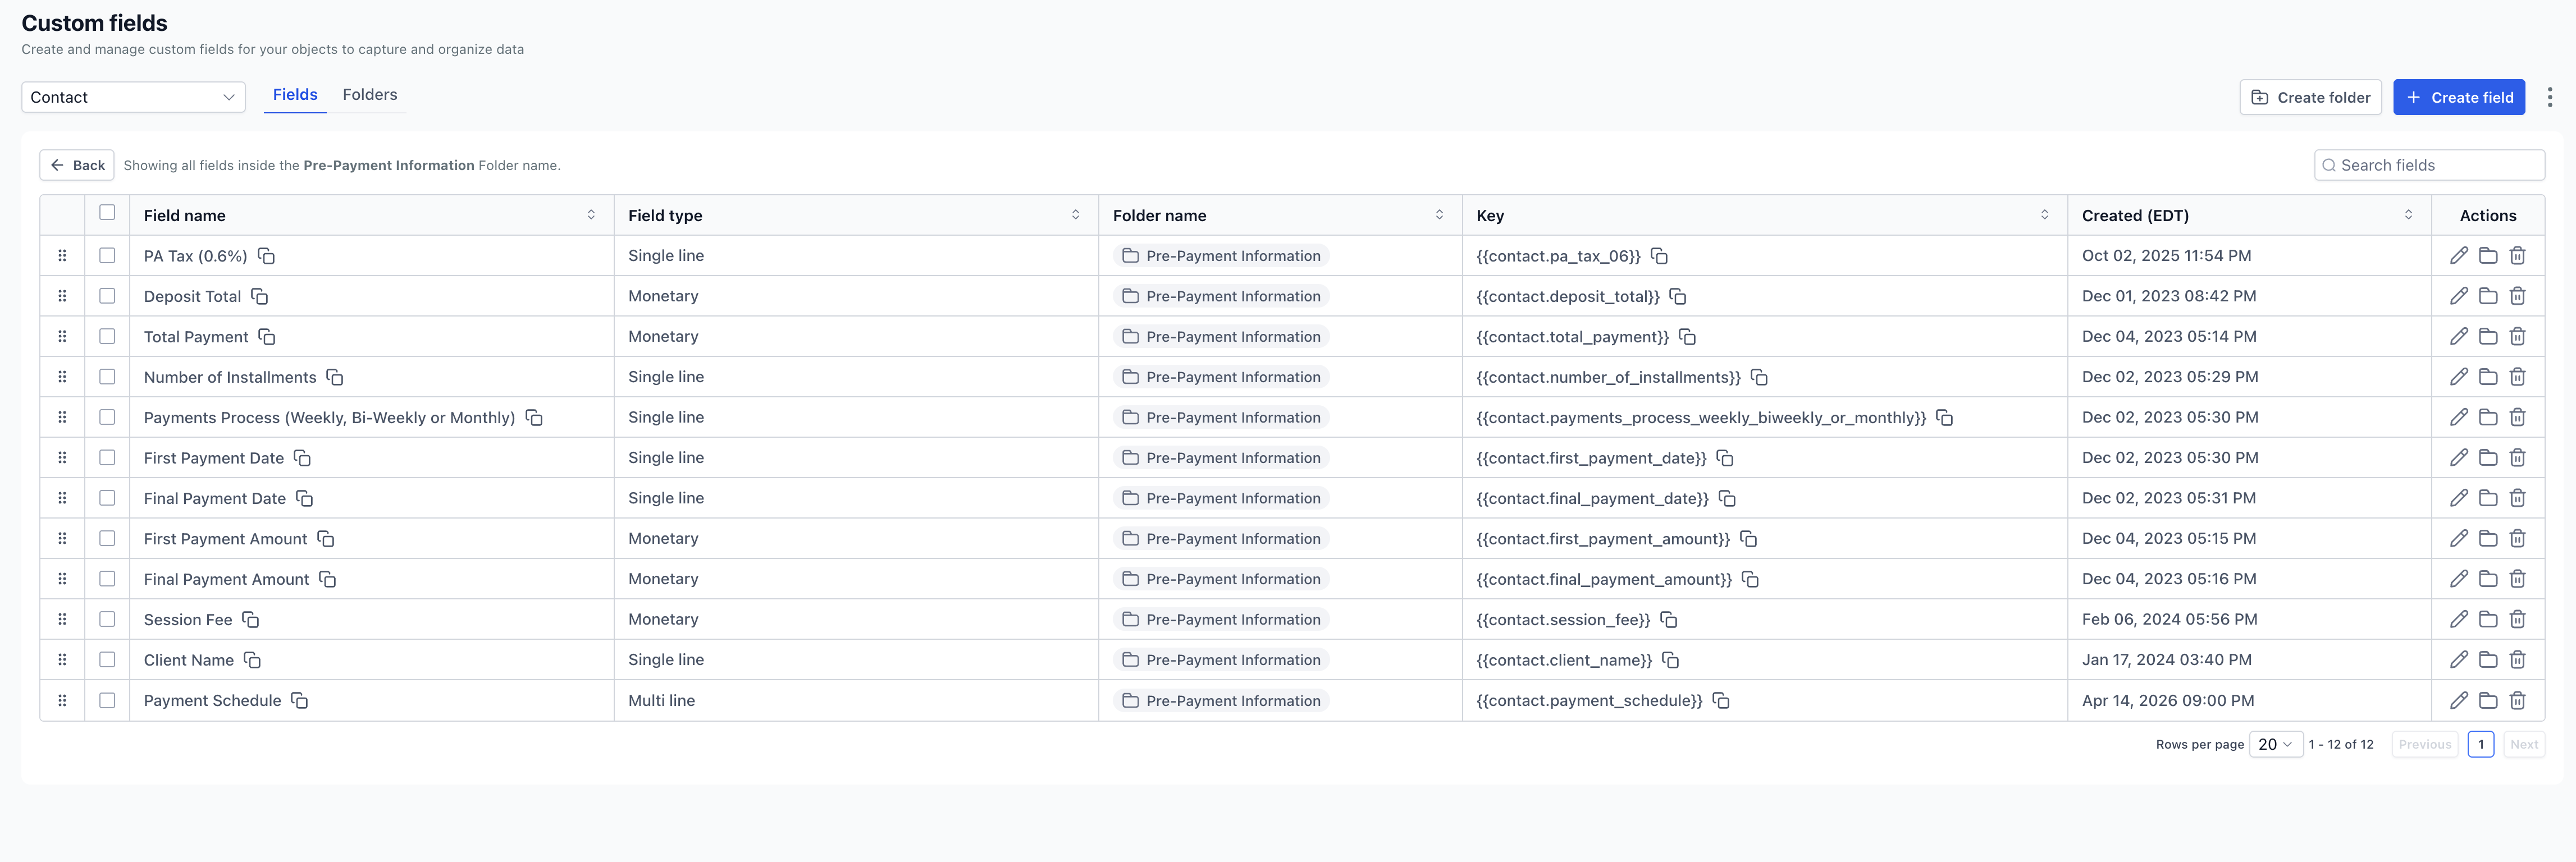The height and width of the screenshot is (862, 2576).
Task: Copy the Number of Installments field name
Action: pos(335,377)
